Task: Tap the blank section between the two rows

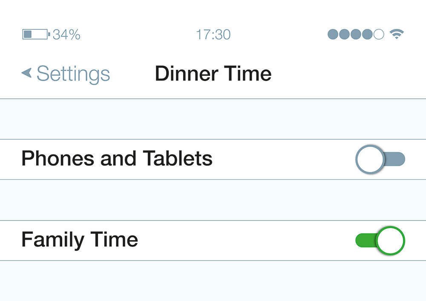Action: (x=213, y=200)
